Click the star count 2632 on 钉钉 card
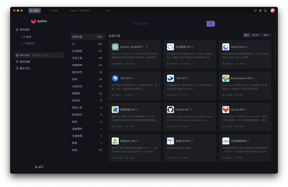Screen dimensions: 288x187 tap(129, 95)
